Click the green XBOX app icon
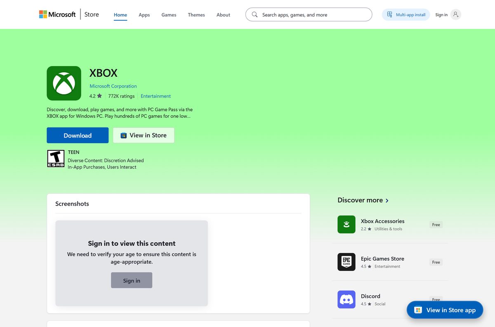 pos(64,83)
